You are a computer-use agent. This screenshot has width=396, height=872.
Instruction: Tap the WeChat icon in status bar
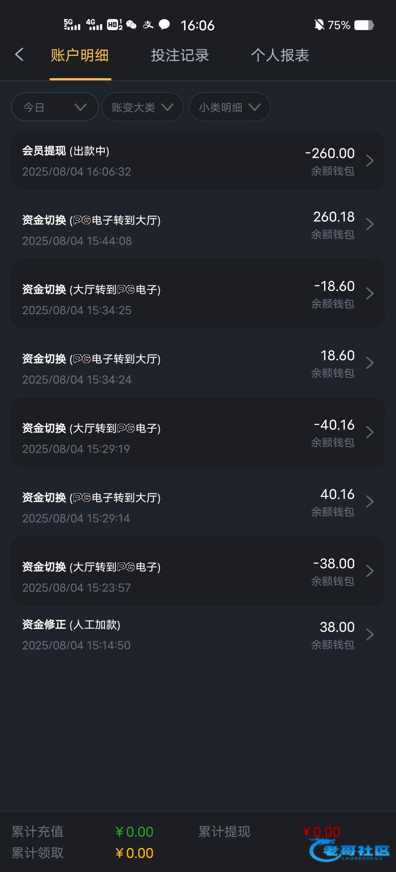coord(131,25)
